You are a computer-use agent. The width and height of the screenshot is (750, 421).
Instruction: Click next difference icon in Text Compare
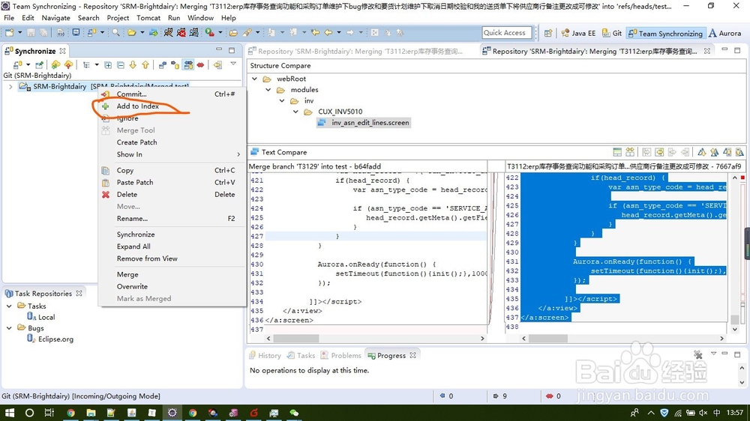click(x=702, y=152)
